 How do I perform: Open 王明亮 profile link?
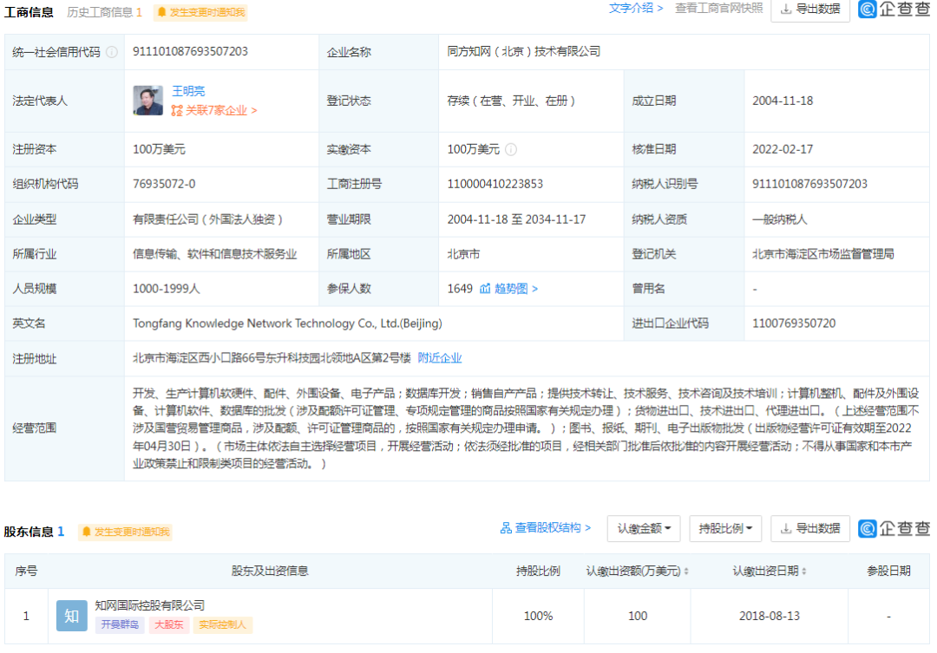(188, 91)
